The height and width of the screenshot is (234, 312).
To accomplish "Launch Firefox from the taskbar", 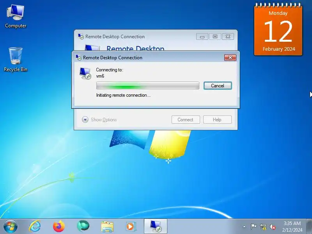I will [x=59, y=226].
